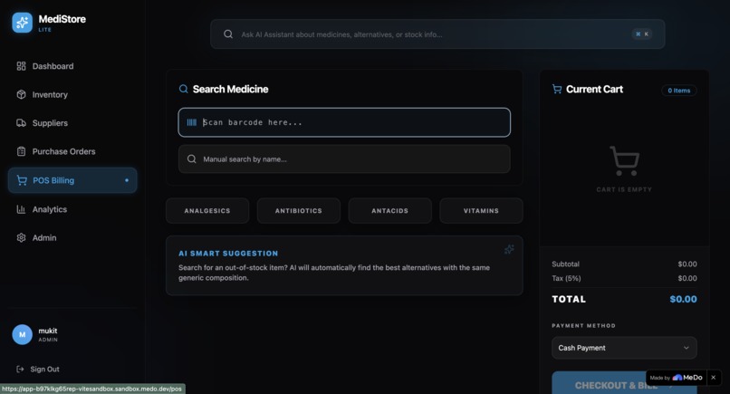730x394 pixels.
Task: Close the Made by MeDo badge
Action: coord(713,377)
